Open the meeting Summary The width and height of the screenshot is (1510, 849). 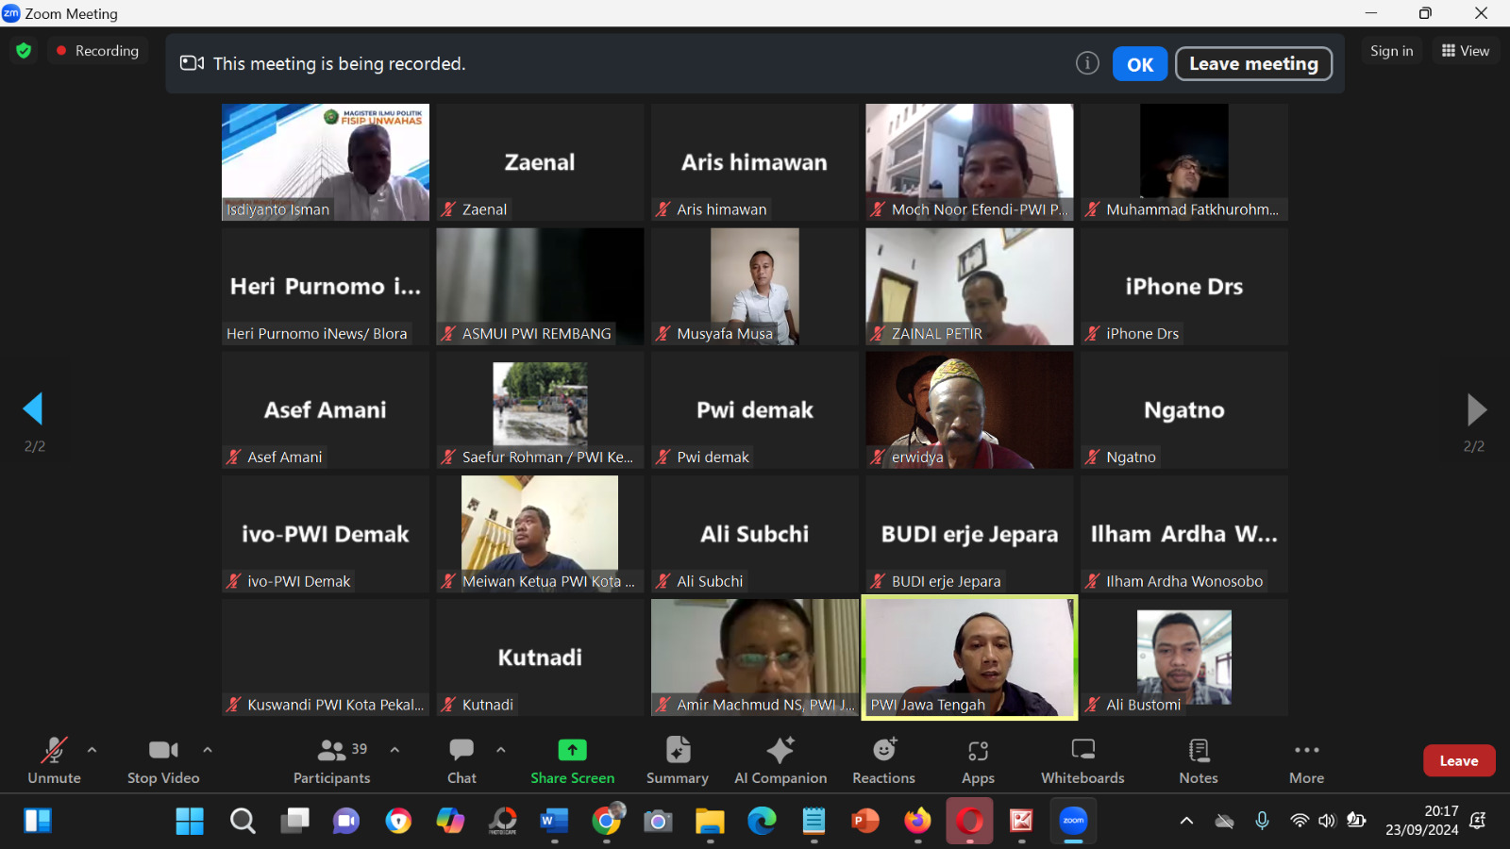[677, 760]
